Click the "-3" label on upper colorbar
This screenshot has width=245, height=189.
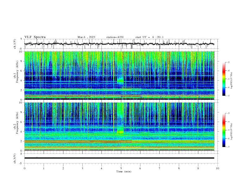pos(228,62)
